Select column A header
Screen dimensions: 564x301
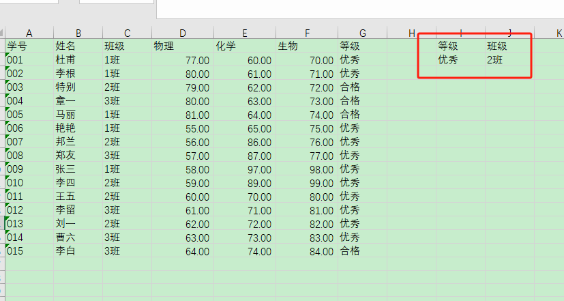pos(29,33)
